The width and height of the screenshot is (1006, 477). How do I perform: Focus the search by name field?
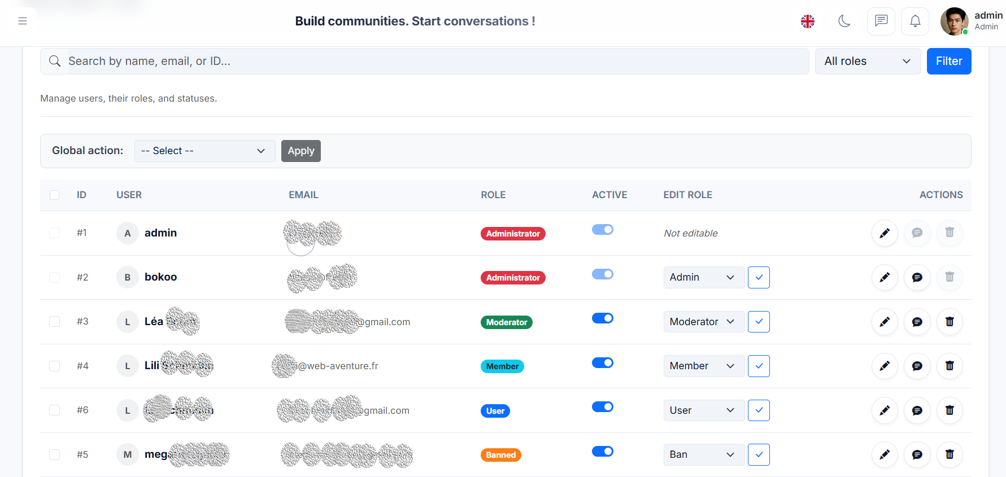(x=425, y=61)
